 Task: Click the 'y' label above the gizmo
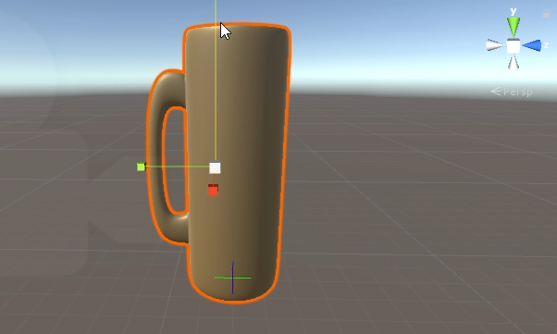(514, 11)
